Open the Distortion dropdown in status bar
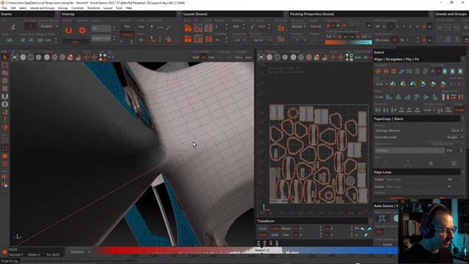The height and width of the screenshot is (264, 469). pyautogui.click(x=80, y=252)
